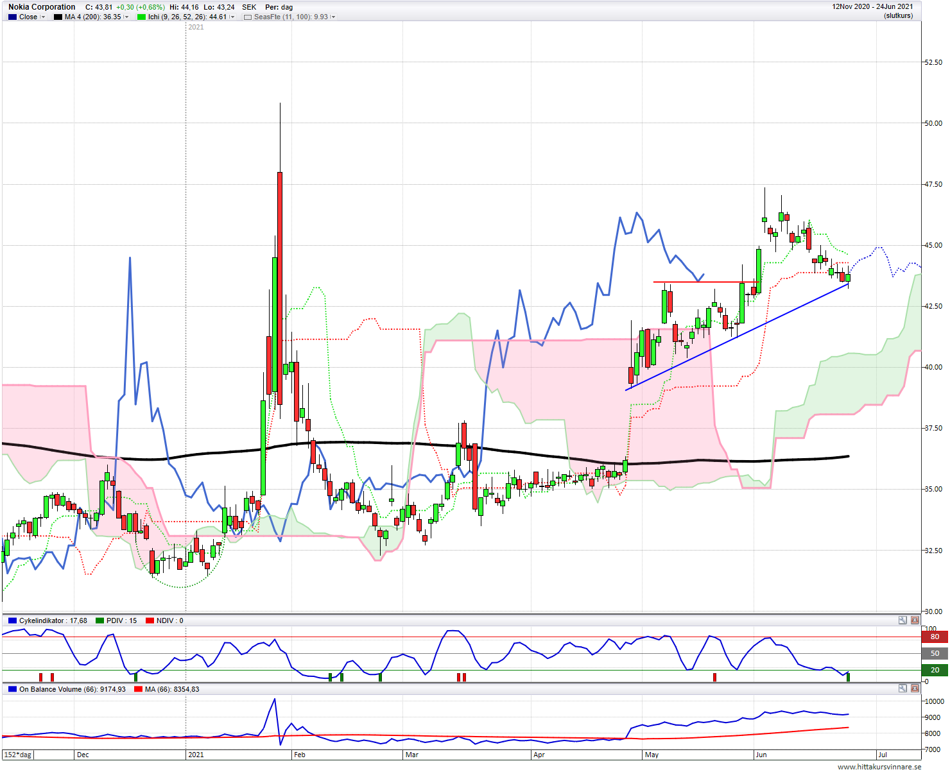Click the red NDIV legend swatch

pos(150,620)
